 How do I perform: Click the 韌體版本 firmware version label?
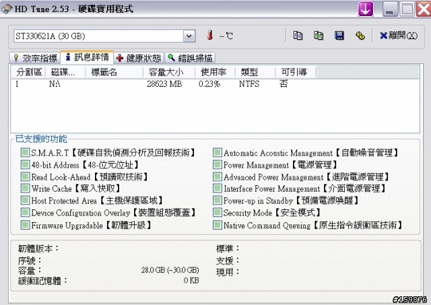pos(38,248)
